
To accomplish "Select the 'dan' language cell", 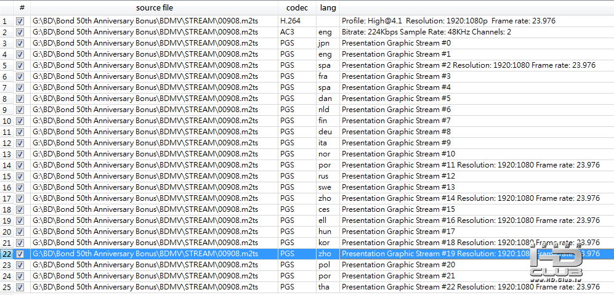I will tap(328, 99).
